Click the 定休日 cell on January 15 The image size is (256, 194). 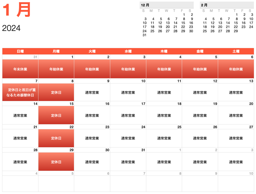click(56, 116)
